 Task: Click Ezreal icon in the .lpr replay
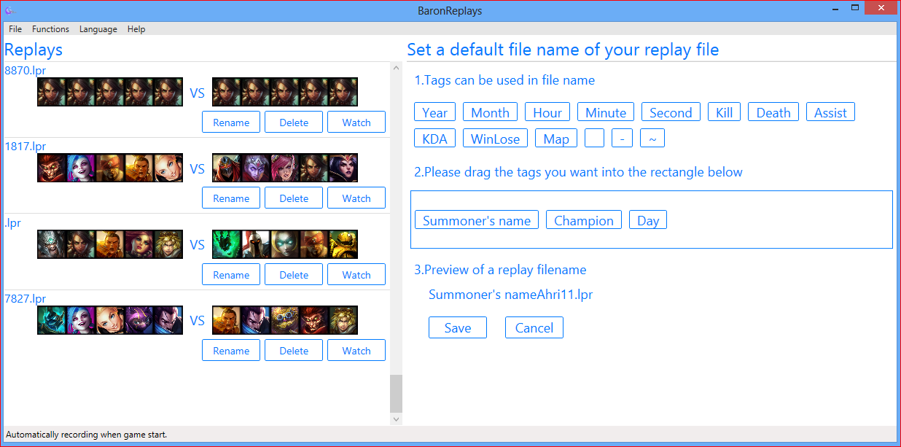pos(168,245)
